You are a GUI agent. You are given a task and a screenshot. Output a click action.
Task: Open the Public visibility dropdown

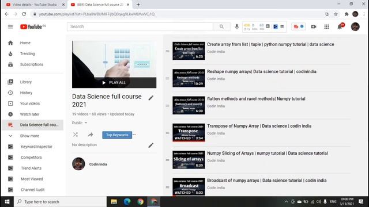tap(80, 123)
